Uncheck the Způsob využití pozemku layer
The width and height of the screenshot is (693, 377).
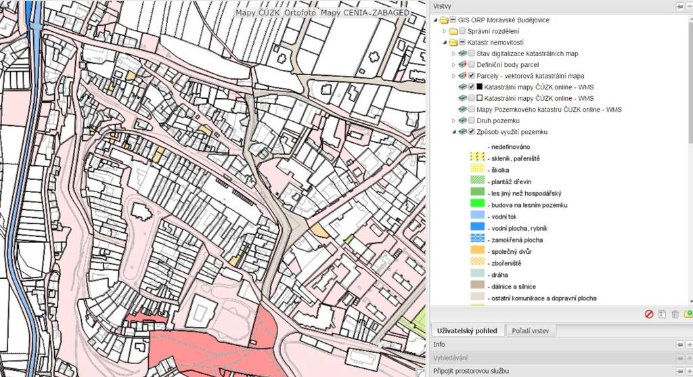click(x=472, y=132)
